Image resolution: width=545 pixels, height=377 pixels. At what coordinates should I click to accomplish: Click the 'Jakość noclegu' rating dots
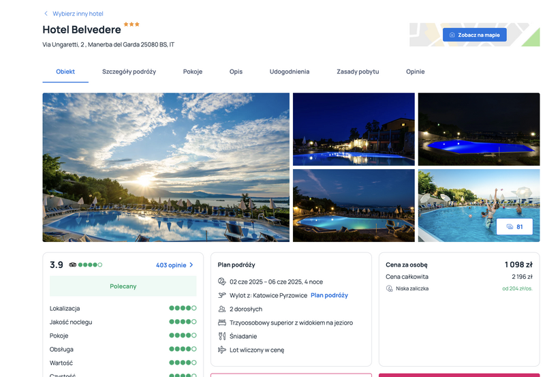pyautogui.click(x=183, y=322)
